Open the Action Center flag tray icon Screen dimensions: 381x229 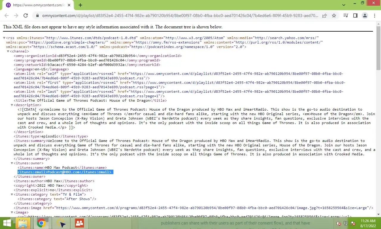[x=353, y=223]
